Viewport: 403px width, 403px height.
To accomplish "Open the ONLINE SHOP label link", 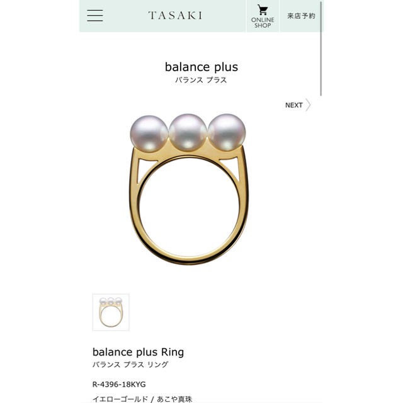I will pos(263,23).
